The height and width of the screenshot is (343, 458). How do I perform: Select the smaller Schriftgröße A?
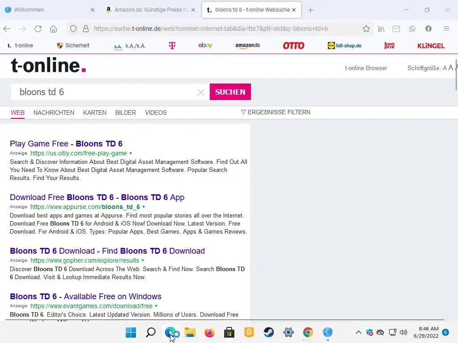point(445,68)
